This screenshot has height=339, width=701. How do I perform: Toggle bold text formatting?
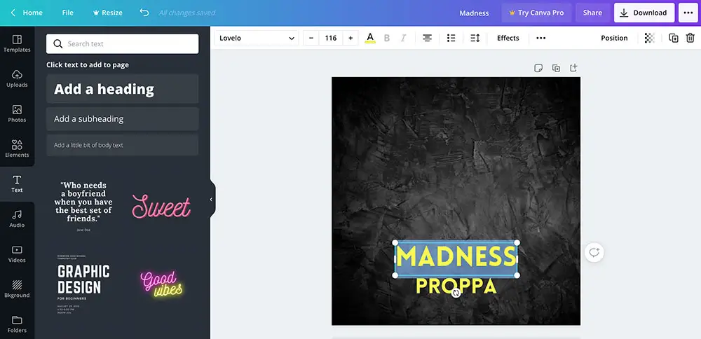pyautogui.click(x=386, y=38)
